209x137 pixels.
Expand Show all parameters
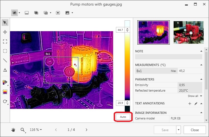(x=194, y=96)
